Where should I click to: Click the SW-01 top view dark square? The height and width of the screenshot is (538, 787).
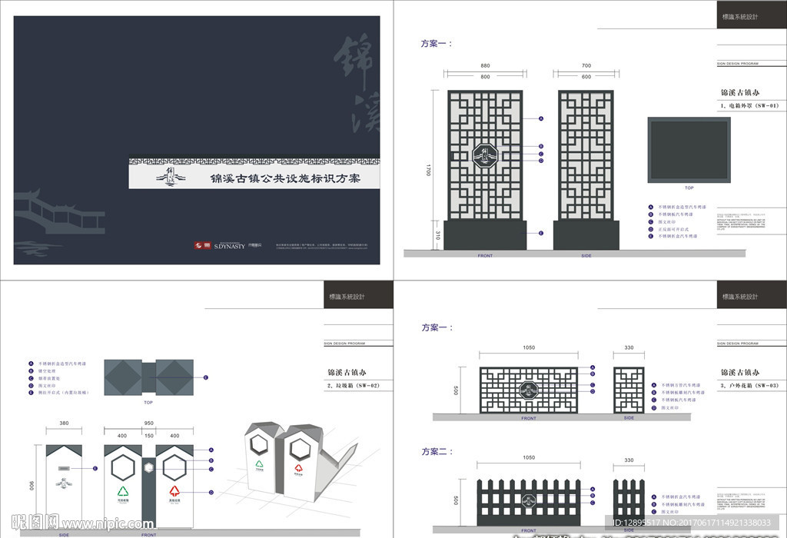[689, 150]
